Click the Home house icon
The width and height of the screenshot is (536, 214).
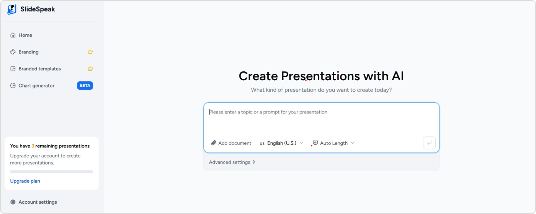click(x=13, y=35)
